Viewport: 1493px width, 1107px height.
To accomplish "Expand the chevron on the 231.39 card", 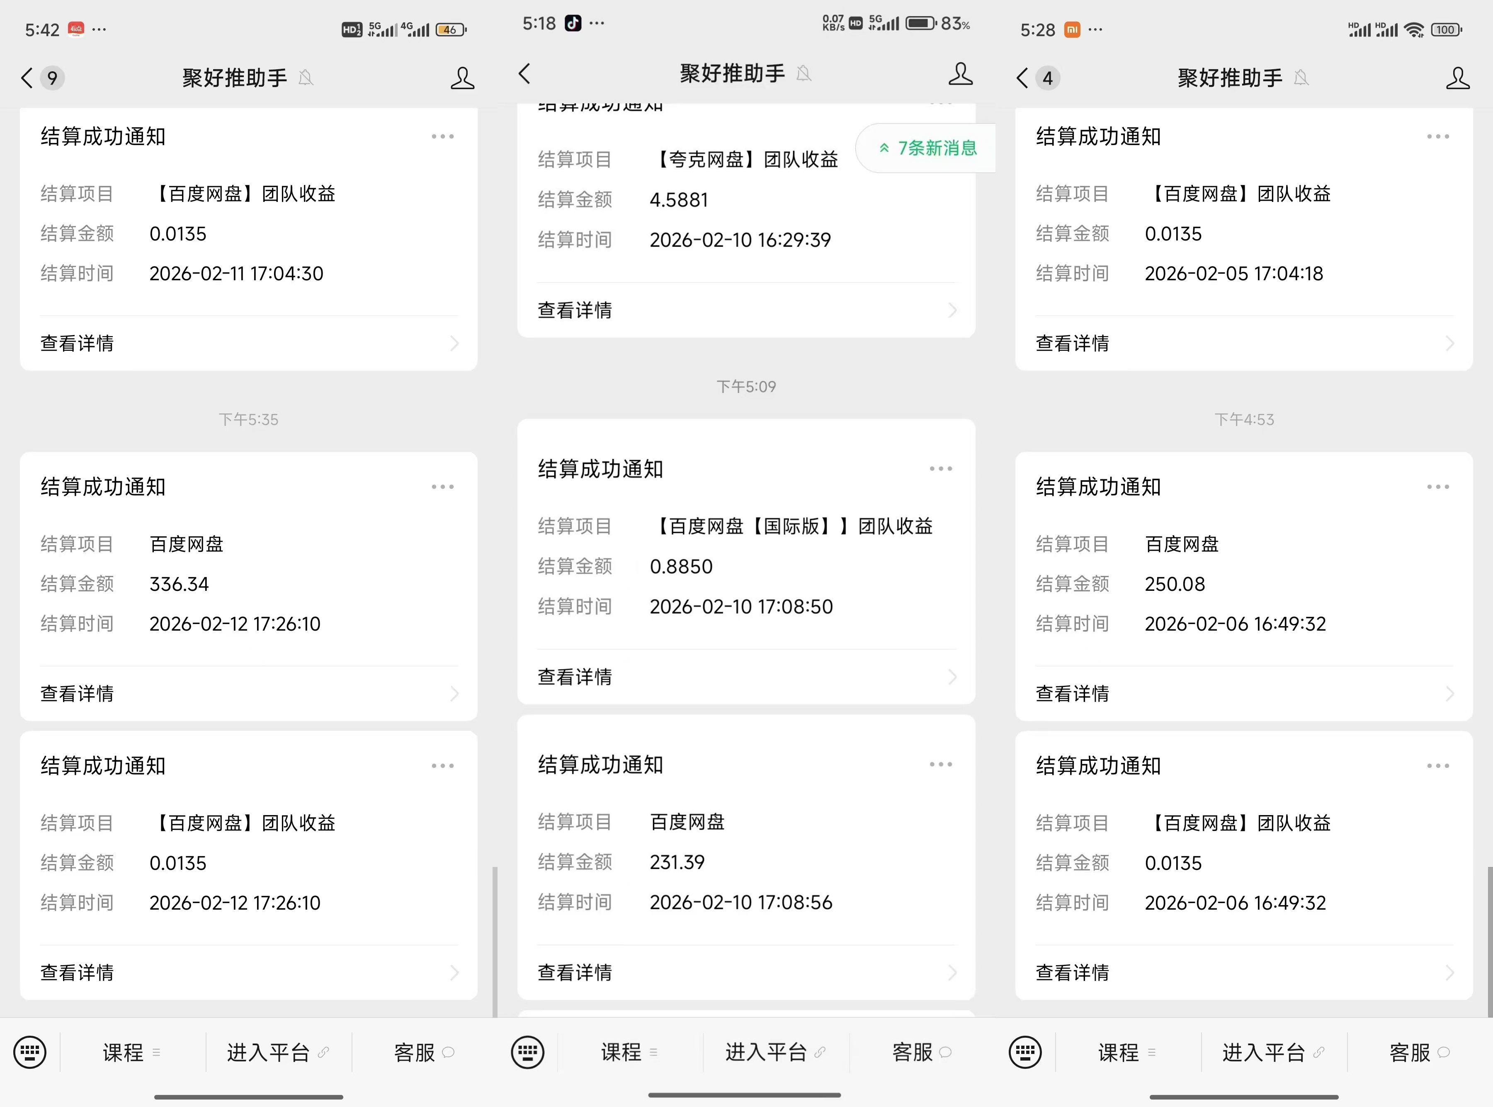I will 952,972.
